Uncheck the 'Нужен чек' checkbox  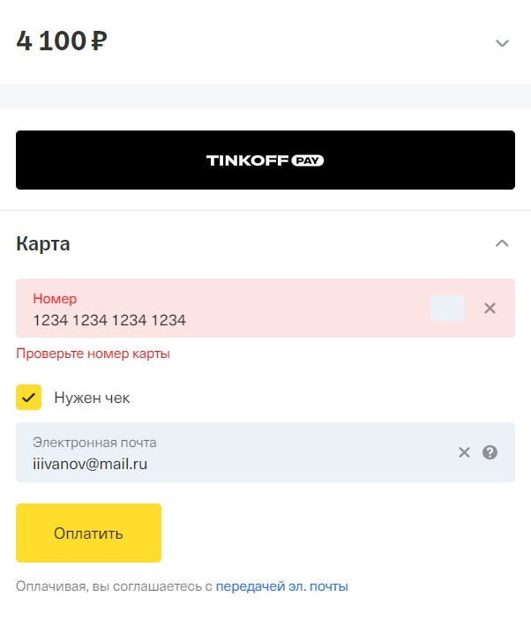coord(29,398)
